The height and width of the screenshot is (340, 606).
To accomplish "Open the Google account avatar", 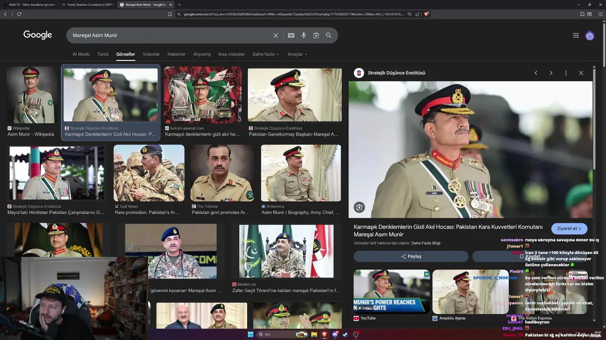I will [589, 35].
